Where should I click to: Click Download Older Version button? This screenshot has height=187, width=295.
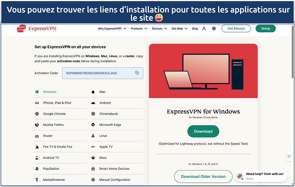(x=203, y=176)
